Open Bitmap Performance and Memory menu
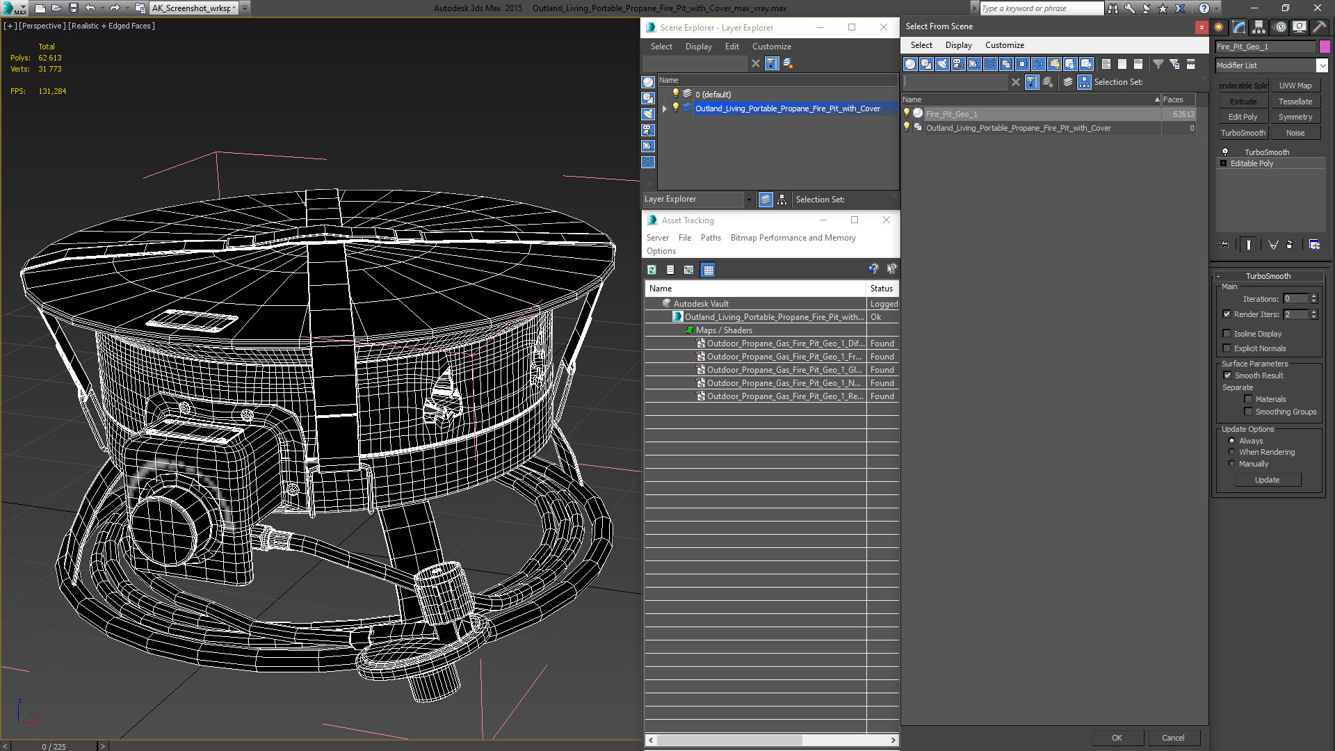The width and height of the screenshot is (1335, 751). tap(793, 238)
